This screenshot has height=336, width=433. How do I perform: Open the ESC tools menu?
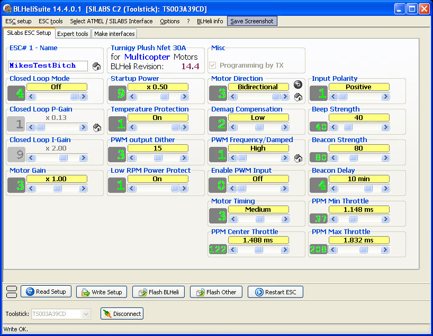click(x=50, y=21)
